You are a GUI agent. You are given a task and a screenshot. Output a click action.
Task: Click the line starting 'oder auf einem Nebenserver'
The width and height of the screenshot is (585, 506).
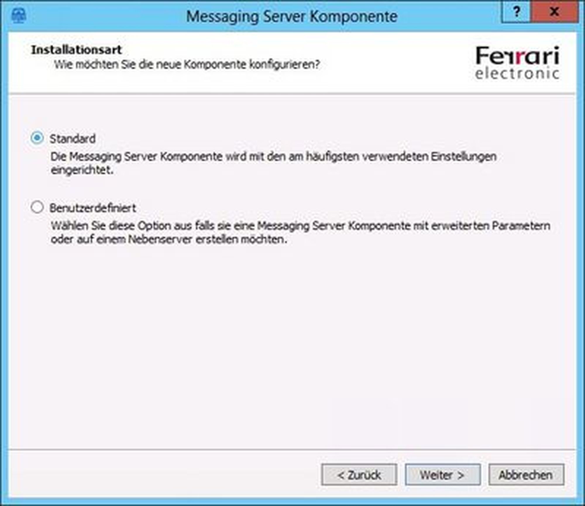pos(169,240)
